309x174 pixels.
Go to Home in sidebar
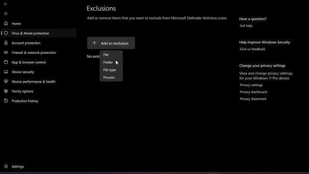16,24
